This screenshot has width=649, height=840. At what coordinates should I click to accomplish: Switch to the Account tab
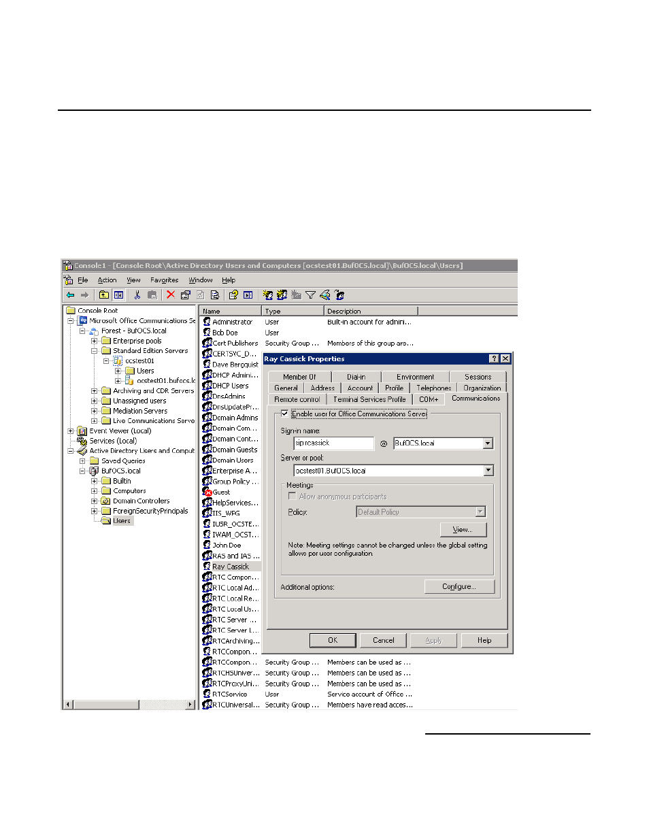coord(360,388)
